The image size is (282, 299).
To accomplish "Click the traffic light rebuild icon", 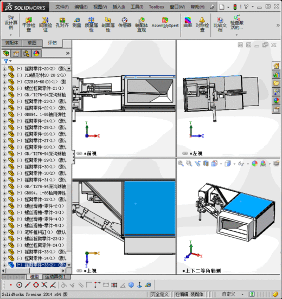I will point(235,7).
